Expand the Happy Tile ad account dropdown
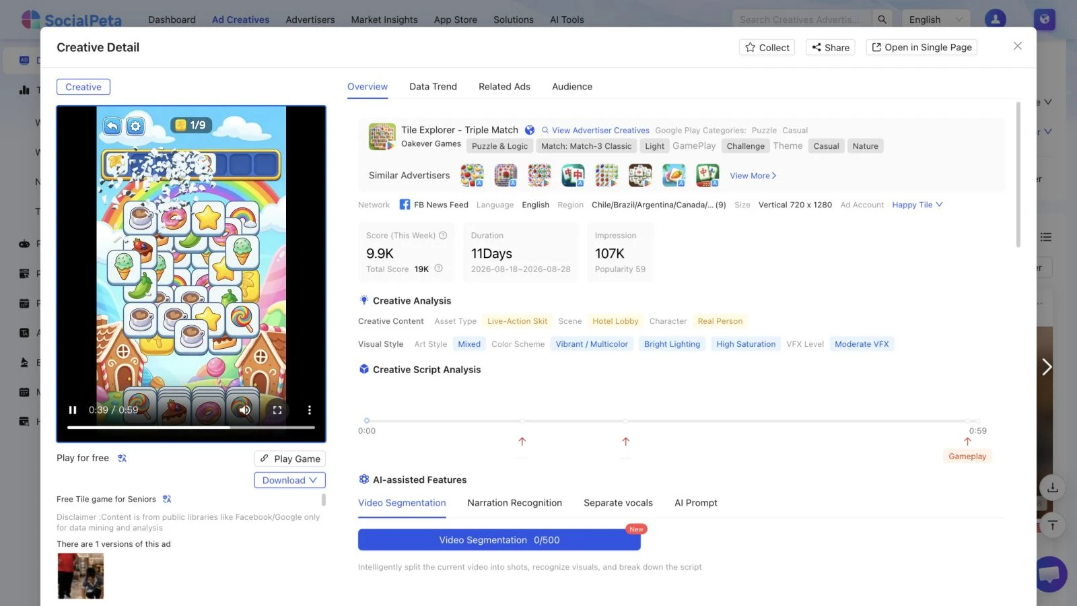1077x606 pixels. coord(917,205)
